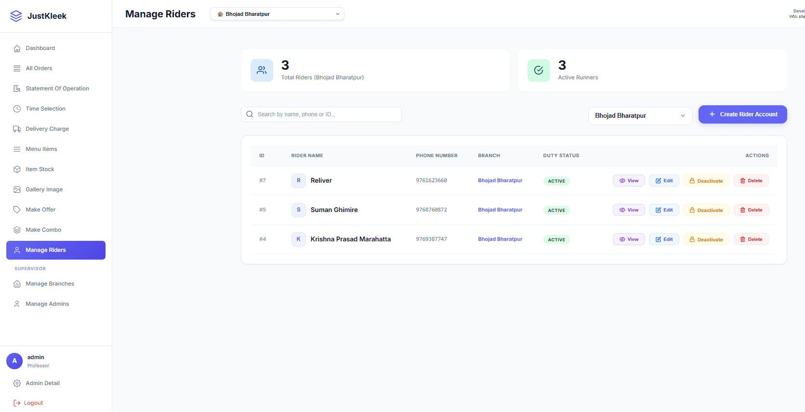Viewport: 805px width, 412px height.
Task: Open the header branch selector dropdown
Action: (277, 14)
